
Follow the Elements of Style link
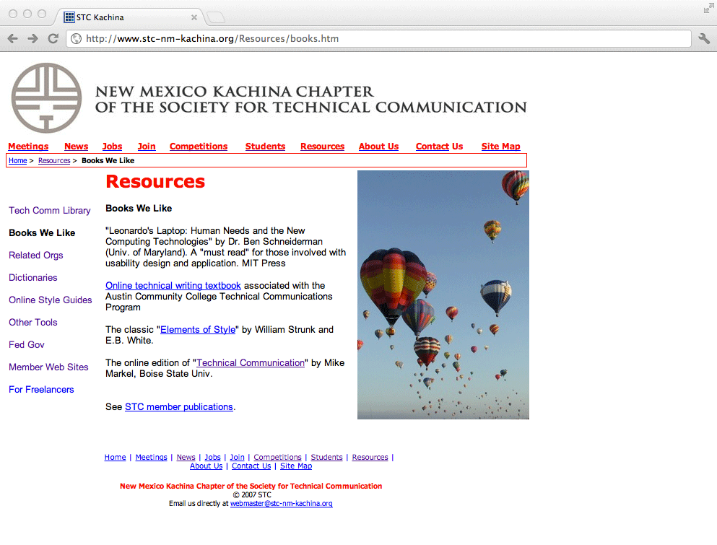pyautogui.click(x=198, y=330)
